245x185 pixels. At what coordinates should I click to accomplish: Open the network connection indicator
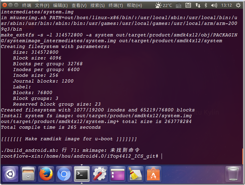tap(198, 5)
